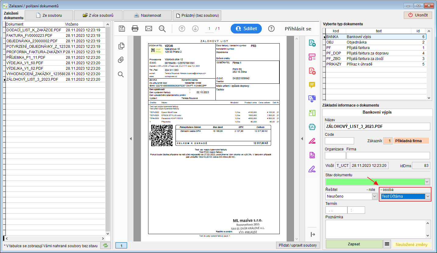Open the yellow Comment tool icon
Screen dimensions: 437x253
pos(312,85)
